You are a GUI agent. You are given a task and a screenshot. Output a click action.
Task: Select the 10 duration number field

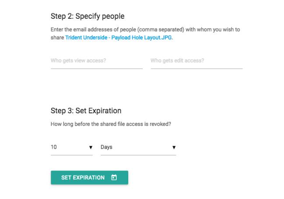(x=72, y=147)
